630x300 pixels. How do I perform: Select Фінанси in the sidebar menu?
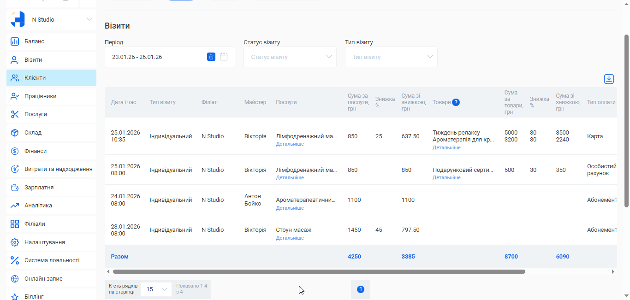(36, 151)
